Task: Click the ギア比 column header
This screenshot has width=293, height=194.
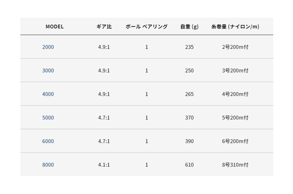Action: pos(104,27)
